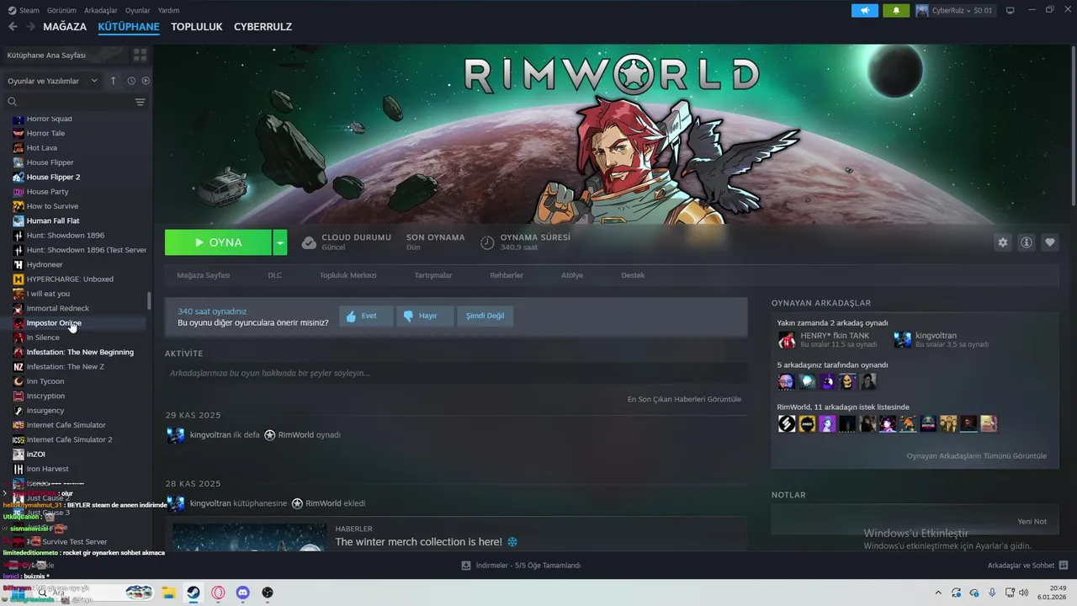Image resolution: width=1077 pixels, height=606 pixels.
Task: Launch RimWorld with OYNA button
Action: coord(218,242)
